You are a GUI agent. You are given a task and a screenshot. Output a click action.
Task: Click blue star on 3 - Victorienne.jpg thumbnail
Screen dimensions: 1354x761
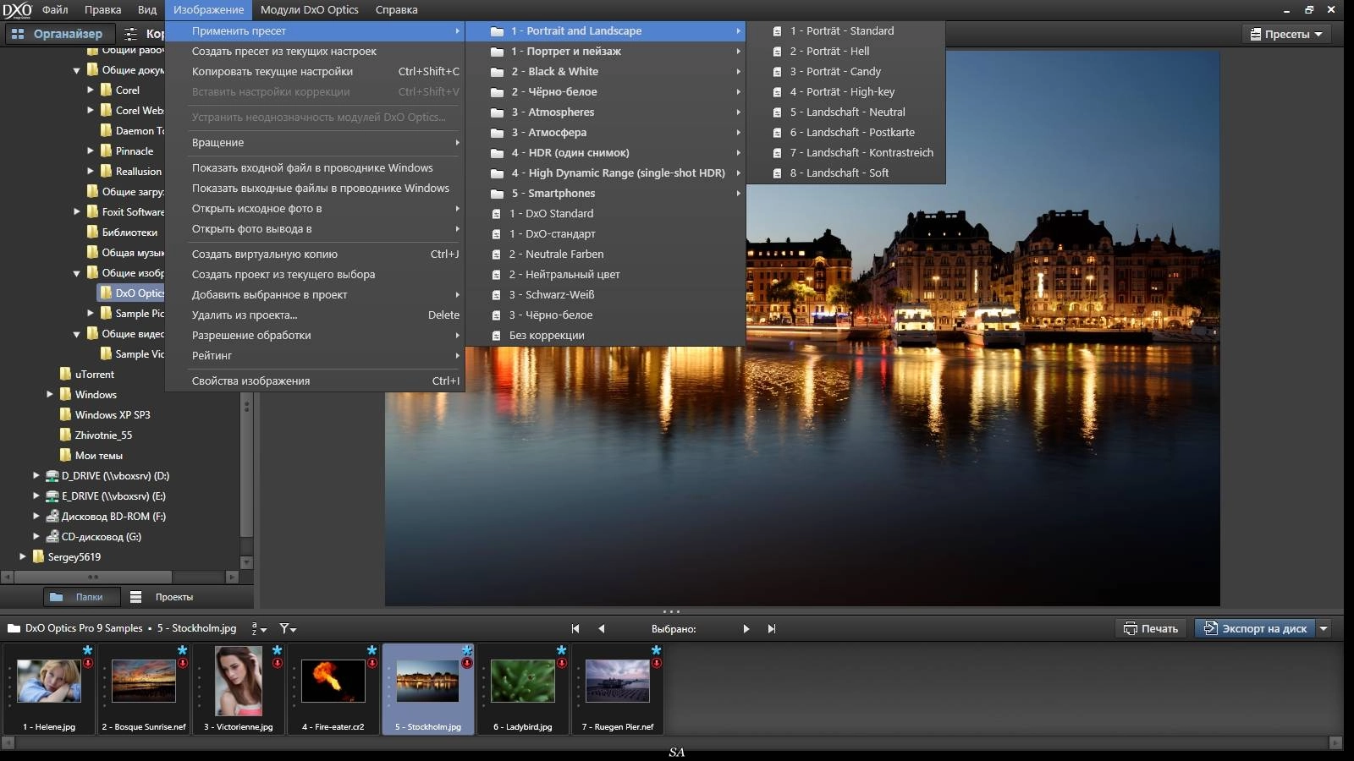278,649
